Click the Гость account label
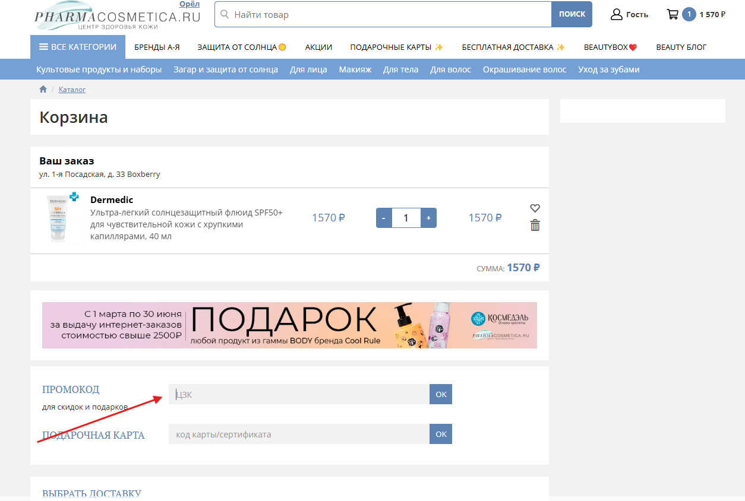The width and height of the screenshot is (745, 501). (x=637, y=14)
